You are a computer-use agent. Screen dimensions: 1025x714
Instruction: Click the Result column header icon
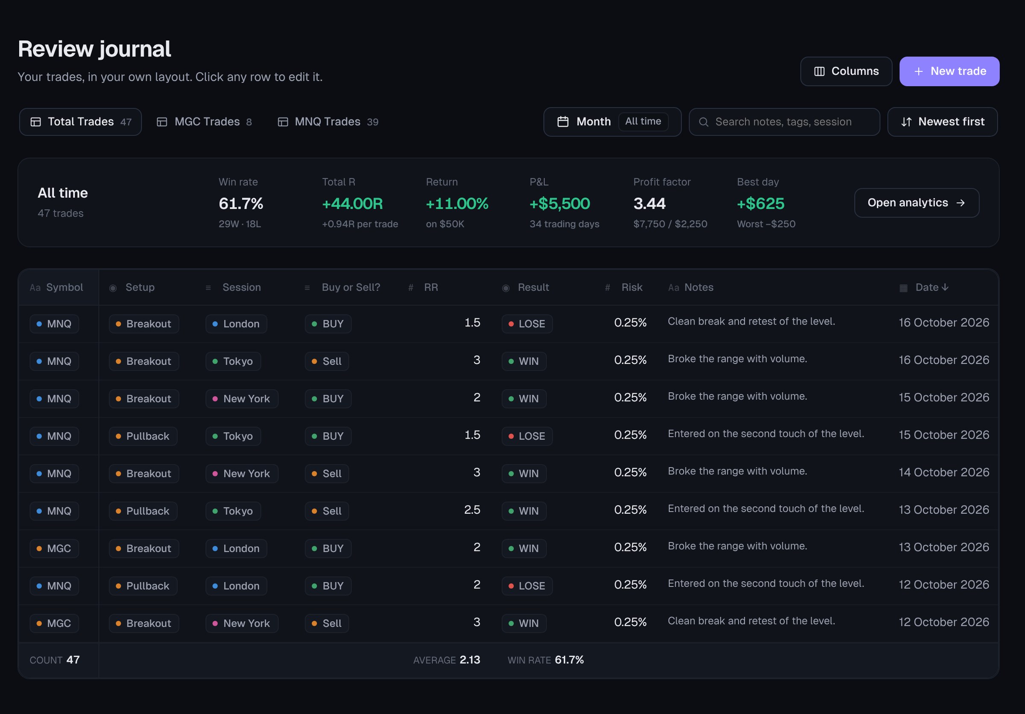[x=506, y=288]
